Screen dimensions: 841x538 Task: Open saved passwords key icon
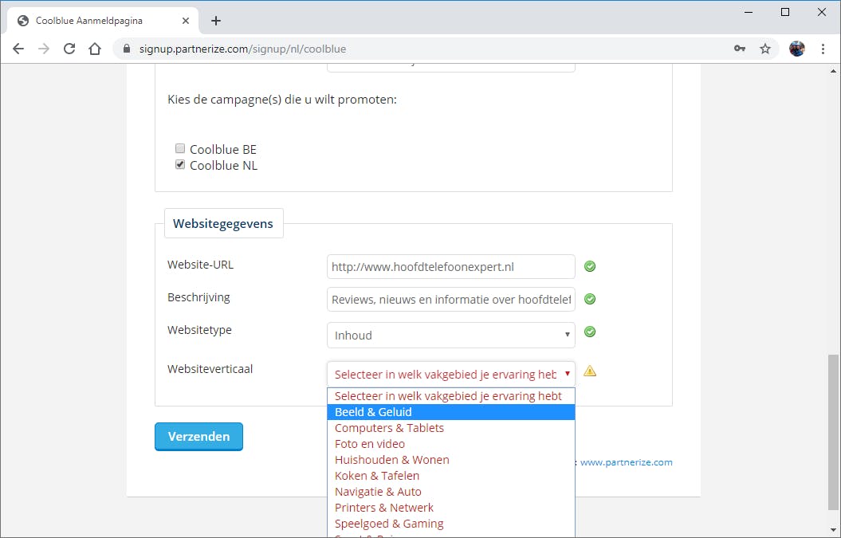coord(740,49)
